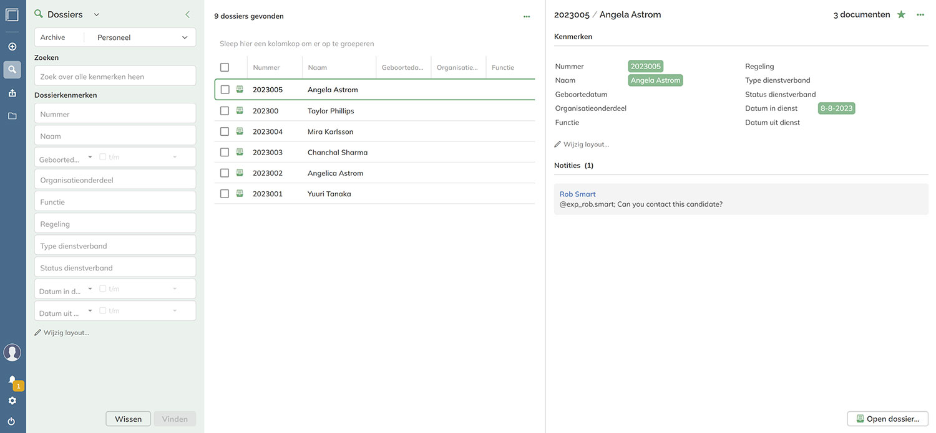936x433 pixels.
Task: Open the settings gear icon
Action: click(12, 401)
